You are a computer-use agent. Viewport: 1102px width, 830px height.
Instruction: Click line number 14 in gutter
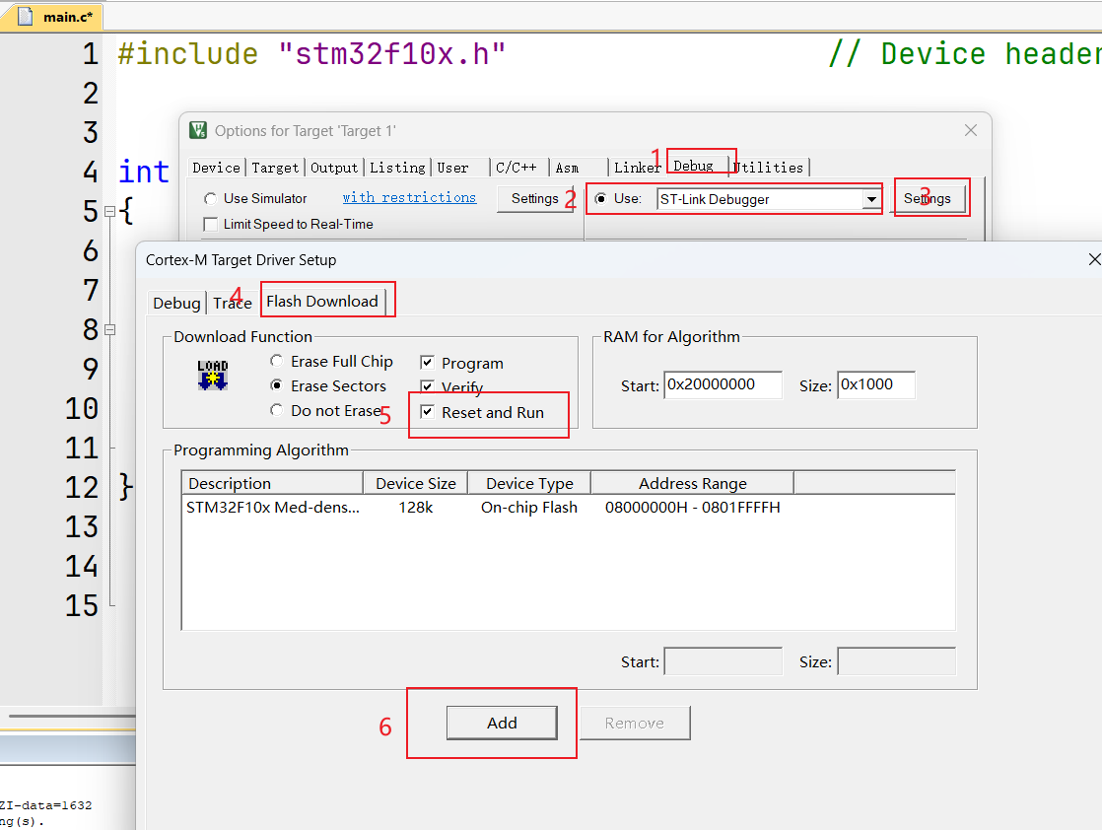[x=82, y=567]
